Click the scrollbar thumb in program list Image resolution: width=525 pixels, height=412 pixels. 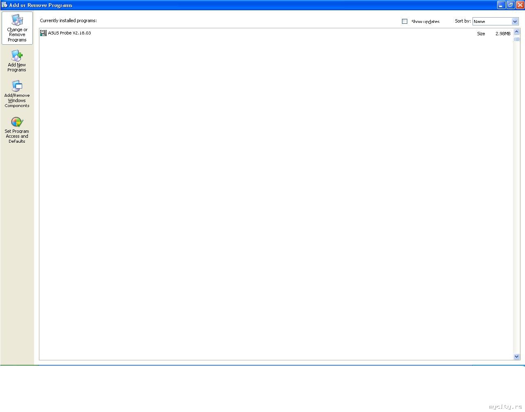click(x=516, y=39)
